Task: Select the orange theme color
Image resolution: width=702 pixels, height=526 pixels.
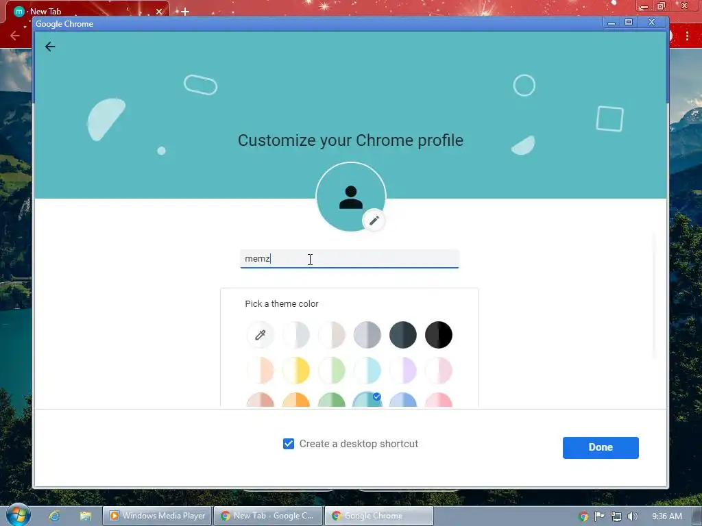Action: pyautogui.click(x=296, y=400)
